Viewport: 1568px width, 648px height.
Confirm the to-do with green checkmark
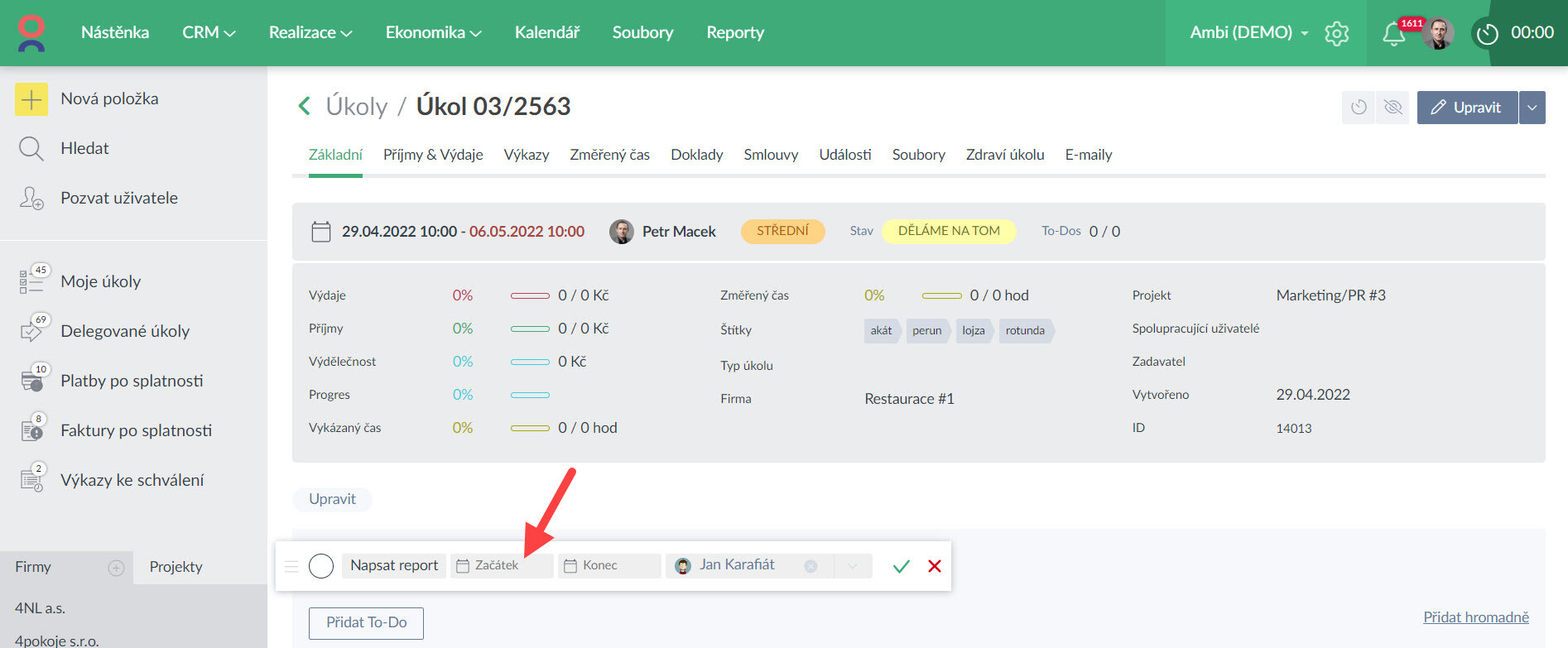click(x=901, y=566)
